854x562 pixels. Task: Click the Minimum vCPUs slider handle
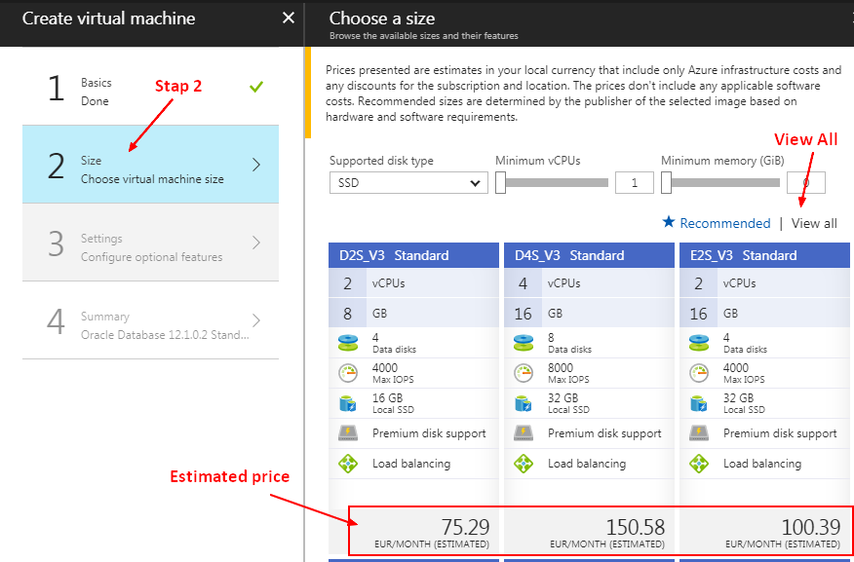500,183
